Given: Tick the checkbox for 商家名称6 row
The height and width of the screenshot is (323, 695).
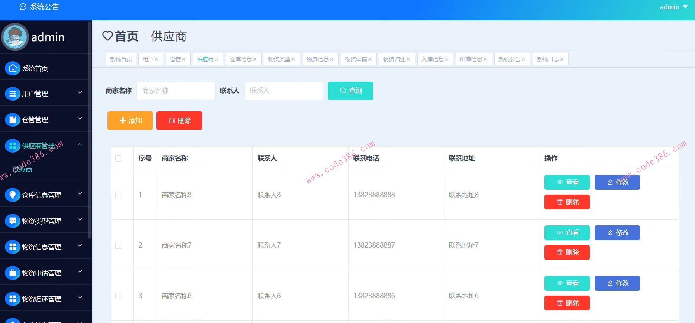Looking at the screenshot, I should click(x=119, y=296).
